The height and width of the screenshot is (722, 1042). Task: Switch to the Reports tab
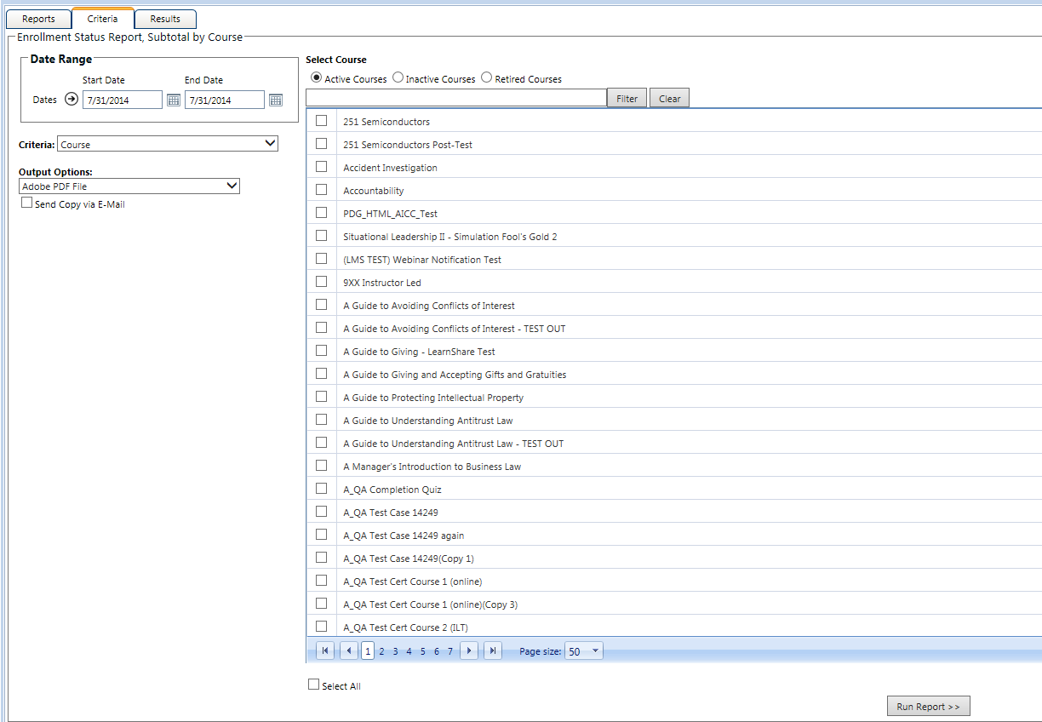[x=38, y=19]
